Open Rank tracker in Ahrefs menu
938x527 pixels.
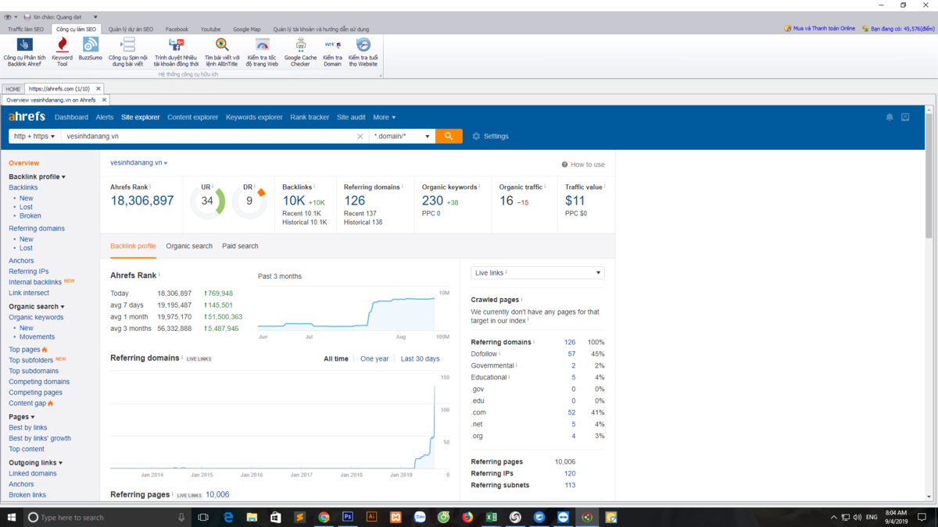(x=310, y=117)
